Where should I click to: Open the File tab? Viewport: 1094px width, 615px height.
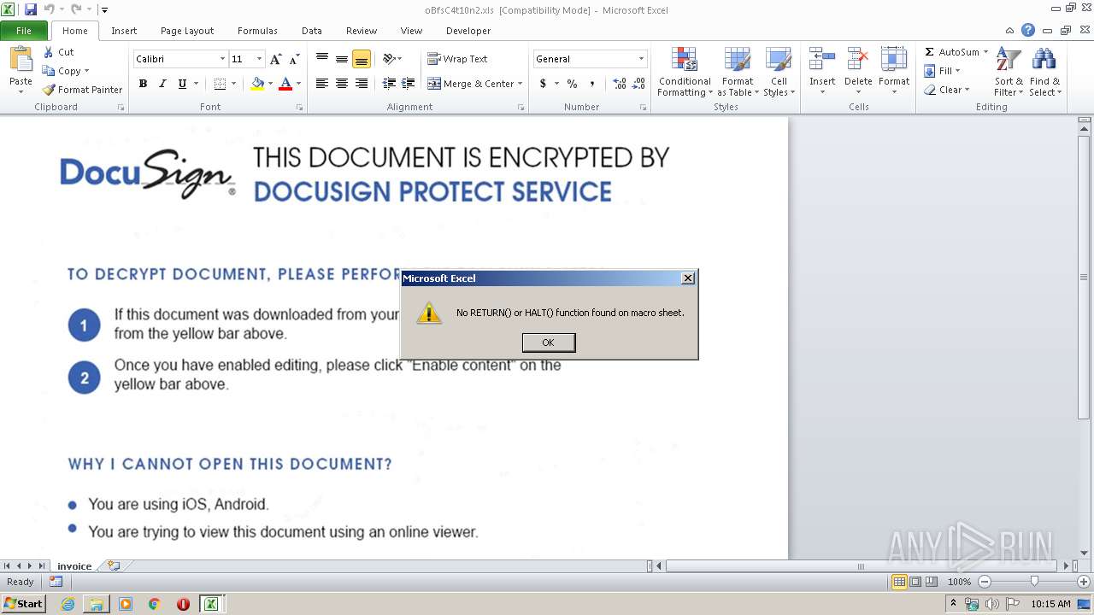[x=24, y=31]
